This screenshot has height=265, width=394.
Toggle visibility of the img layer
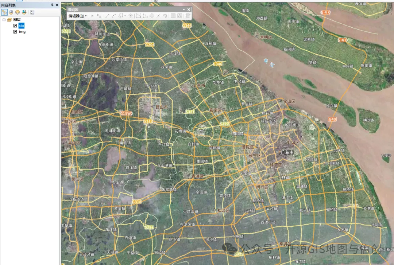click(15, 32)
